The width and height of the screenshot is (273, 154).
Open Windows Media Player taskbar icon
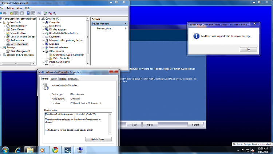click(42, 150)
